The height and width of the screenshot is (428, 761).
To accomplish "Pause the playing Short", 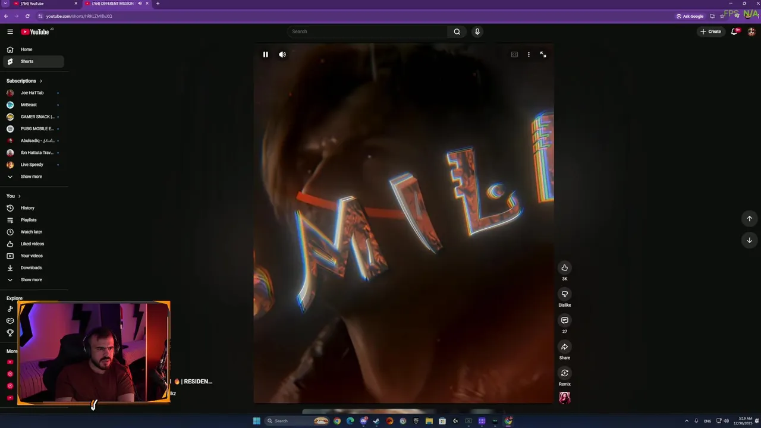I will pos(265,54).
